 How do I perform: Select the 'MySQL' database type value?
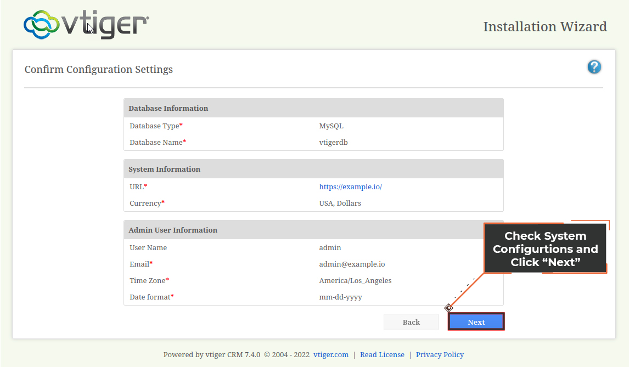click(x=331, y=126)
